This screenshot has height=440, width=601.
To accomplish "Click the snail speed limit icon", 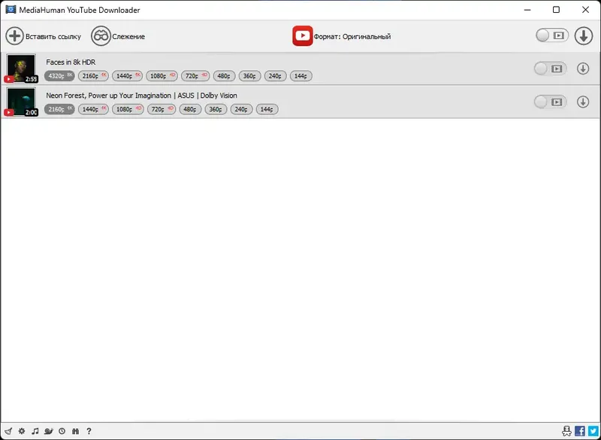I will 48,431.
